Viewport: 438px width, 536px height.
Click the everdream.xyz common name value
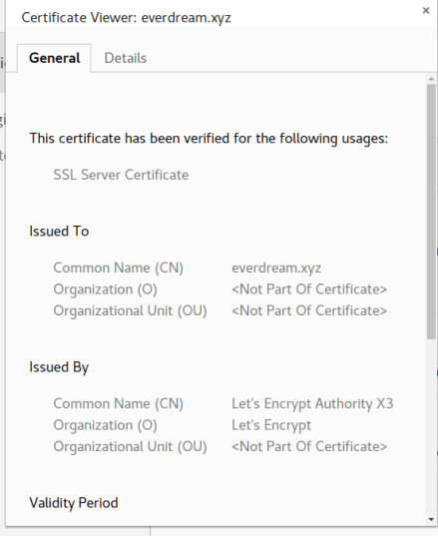coord(276,268)
